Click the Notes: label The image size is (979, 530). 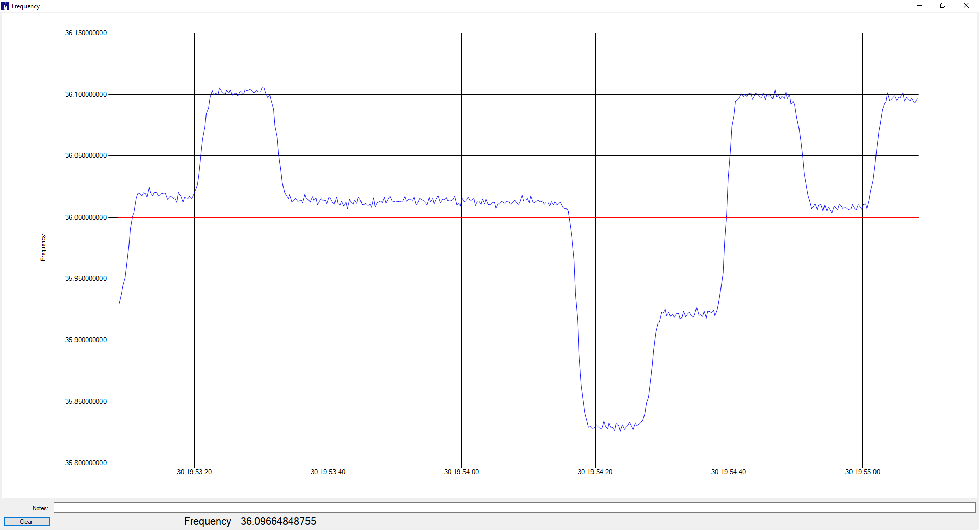click(40, 508)
